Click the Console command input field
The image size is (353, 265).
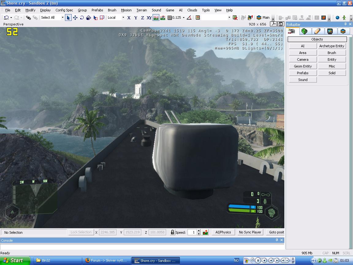point(142,247)
